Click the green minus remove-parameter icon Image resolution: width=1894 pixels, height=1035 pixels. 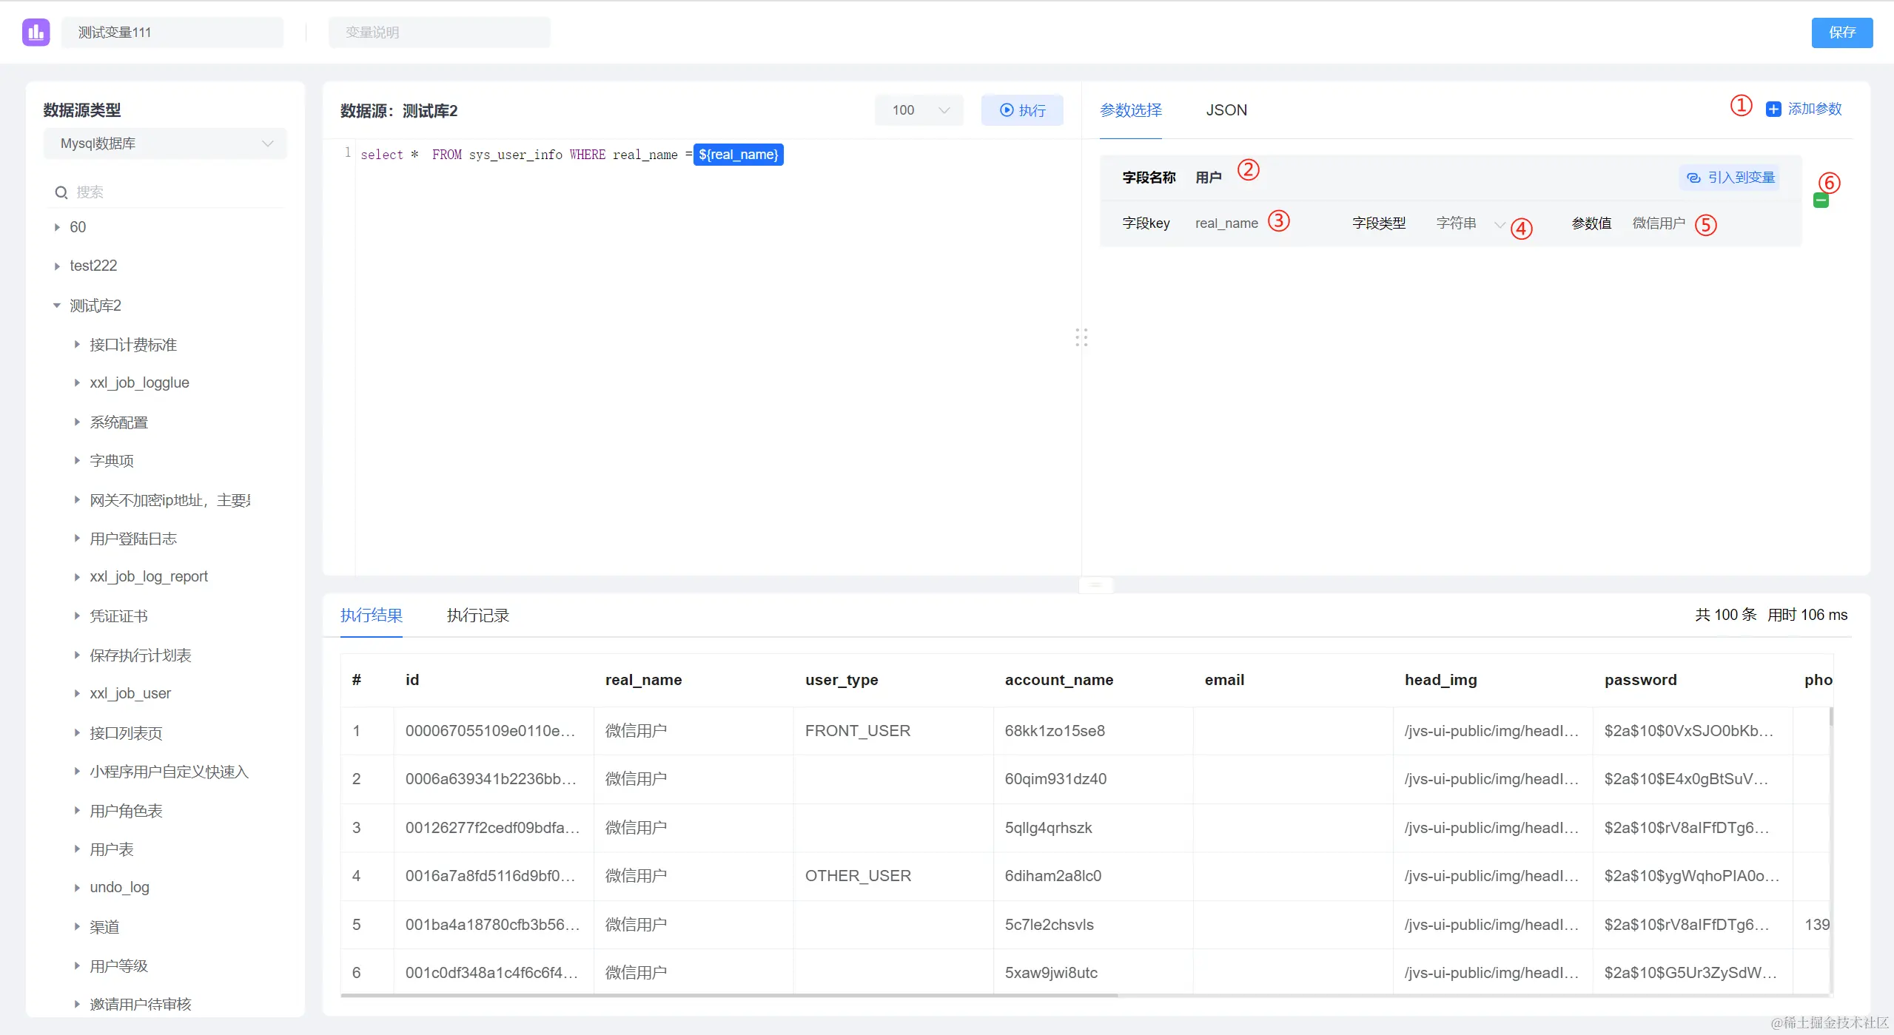pos(1821,200)
